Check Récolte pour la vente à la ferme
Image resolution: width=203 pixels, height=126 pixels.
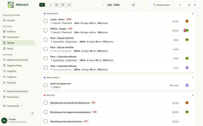[x=45, y=121]
